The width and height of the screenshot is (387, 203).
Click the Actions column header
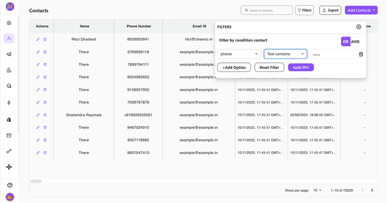point(42,26)
